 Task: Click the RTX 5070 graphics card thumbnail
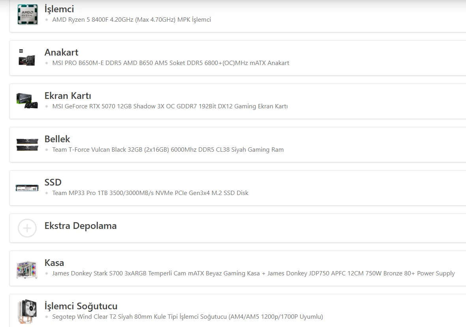[x=27, y=101]
